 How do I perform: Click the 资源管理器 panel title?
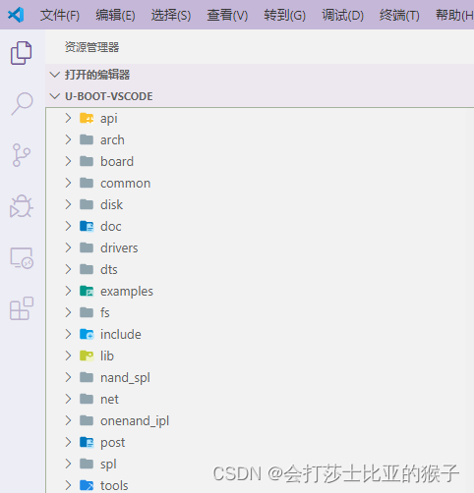(91, 47)
